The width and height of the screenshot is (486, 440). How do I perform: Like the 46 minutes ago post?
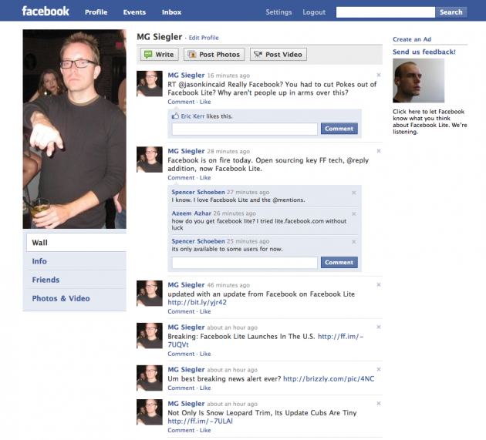point(205,311)
